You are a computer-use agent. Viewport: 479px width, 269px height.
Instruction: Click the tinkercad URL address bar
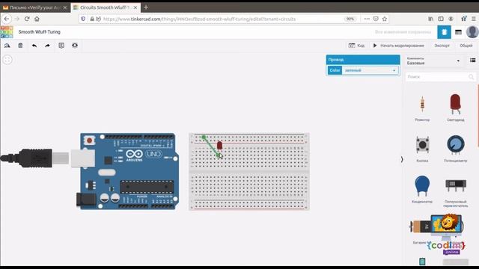[x=199, y=19]
